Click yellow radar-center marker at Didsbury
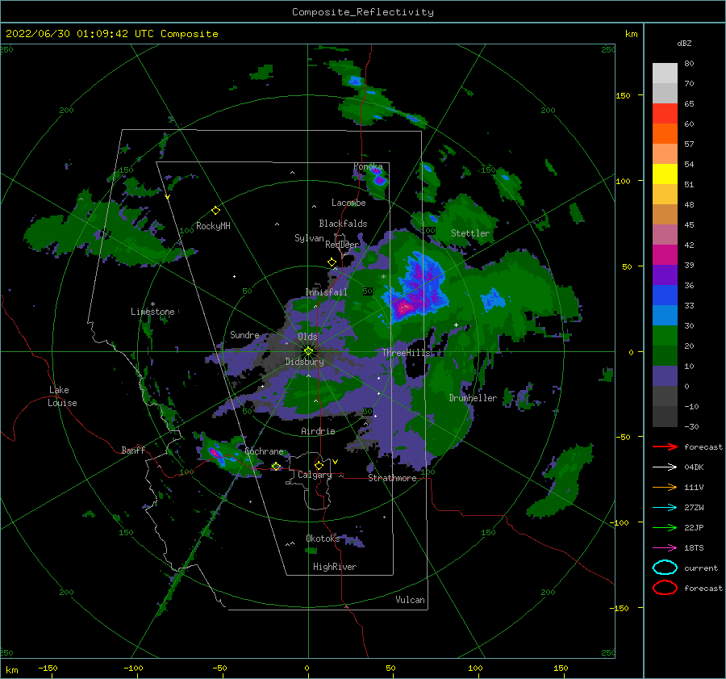The width and height of the screenshot is (726, 679). click(x=308, y=351)
